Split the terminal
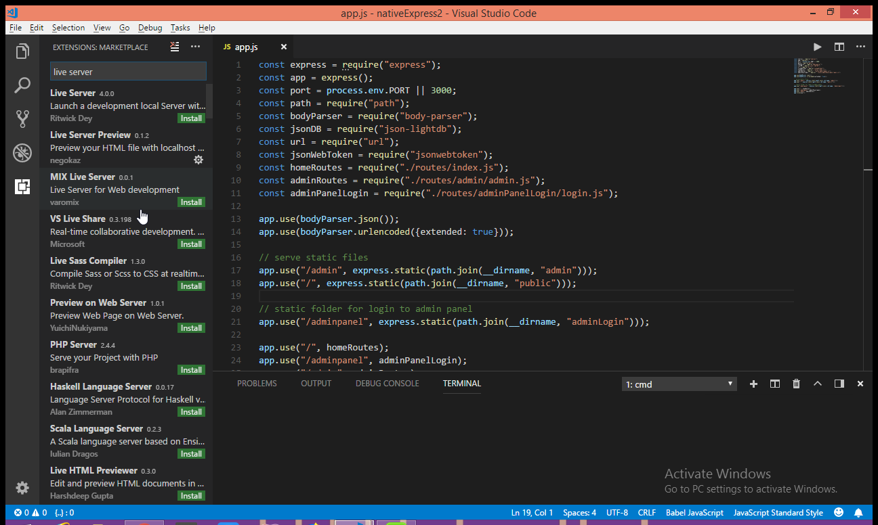This screenshot has width=878, height=525. [775, 384]
